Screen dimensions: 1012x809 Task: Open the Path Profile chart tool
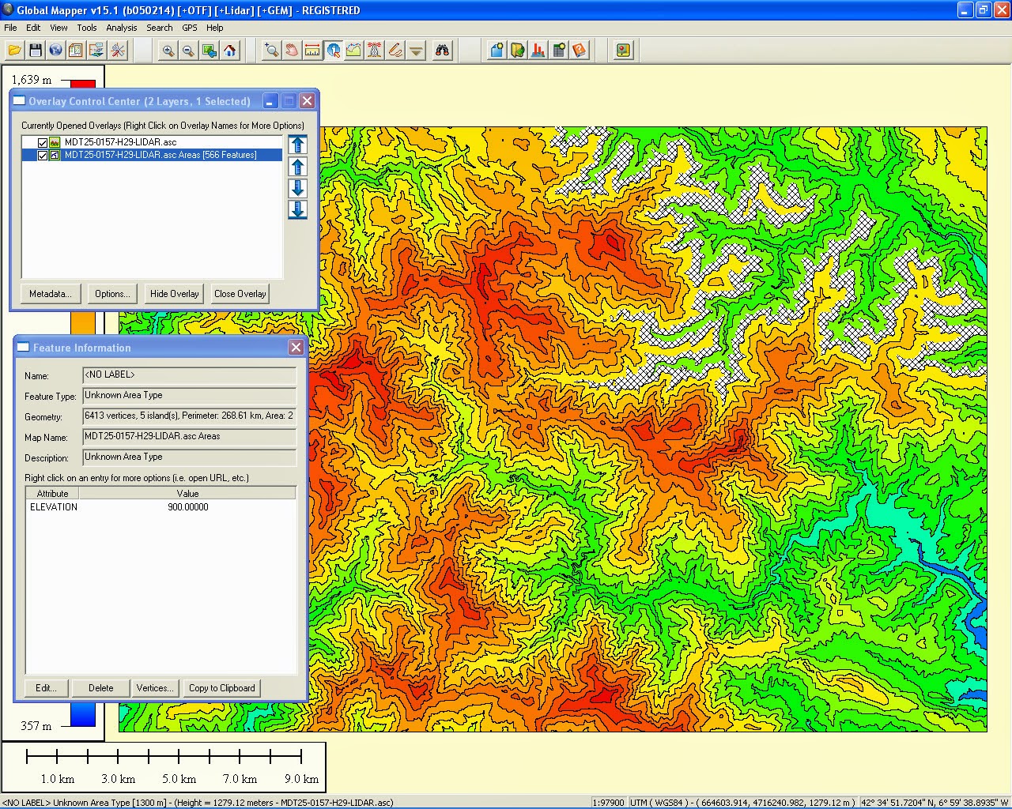click(x=353, y=50)
